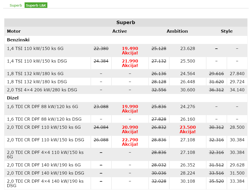Click 1,6 TDI CR DPF 88 kW/120 ks 6G label
This screenshot has height=190, width=252.
[x=43, y=107]
